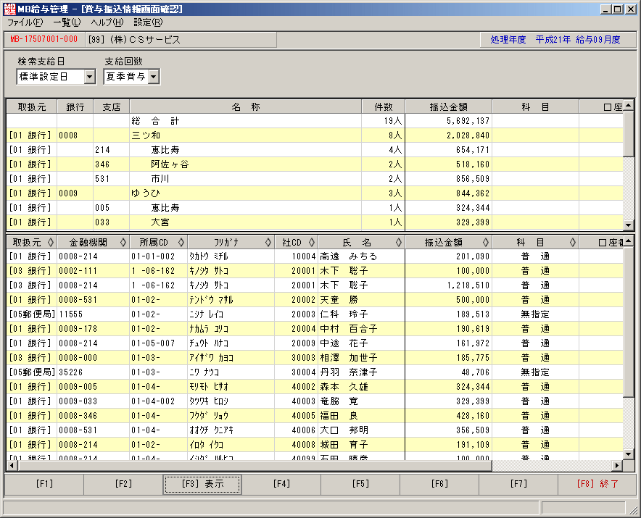Sort by 氏名 column diamond icon
This screenshot has width=641, height=518.
[399, 242]
